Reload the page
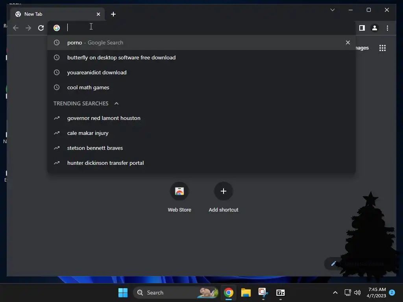The image size is (403, 302). pos(41,28)
